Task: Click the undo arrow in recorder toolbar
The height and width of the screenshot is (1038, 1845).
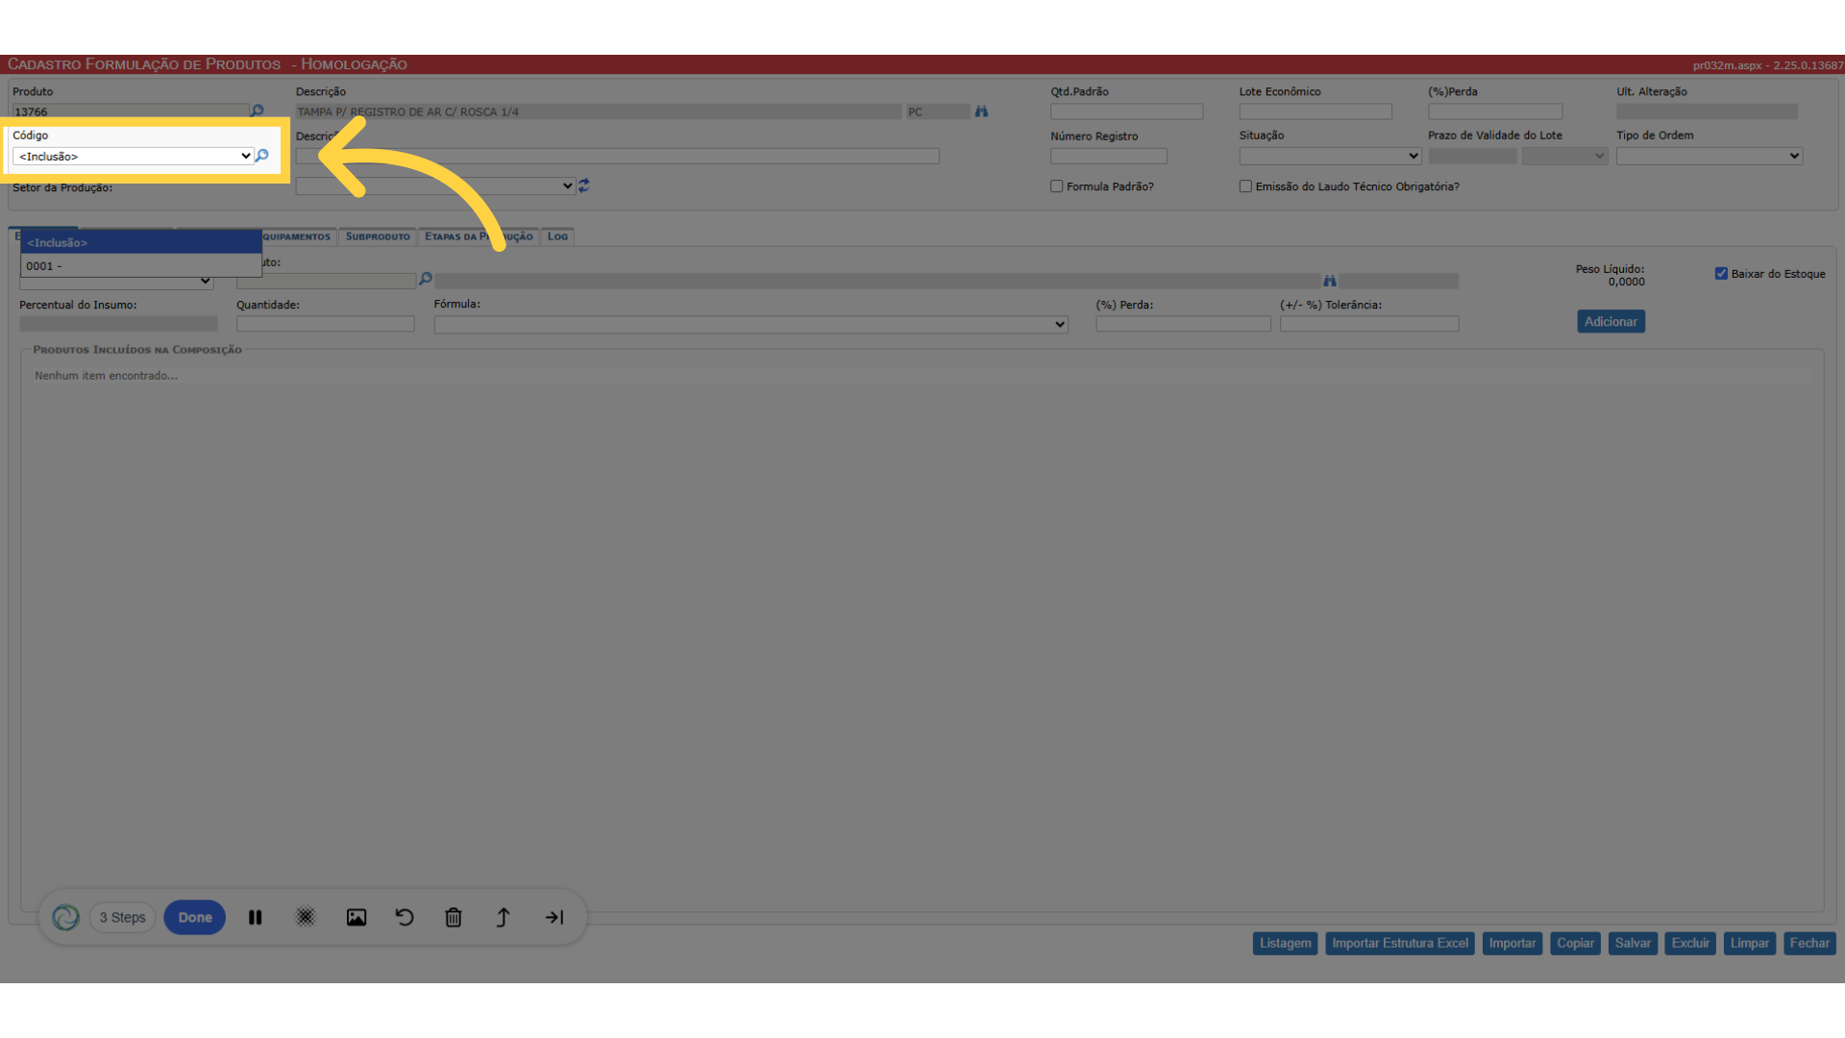Action: (405, 918)
